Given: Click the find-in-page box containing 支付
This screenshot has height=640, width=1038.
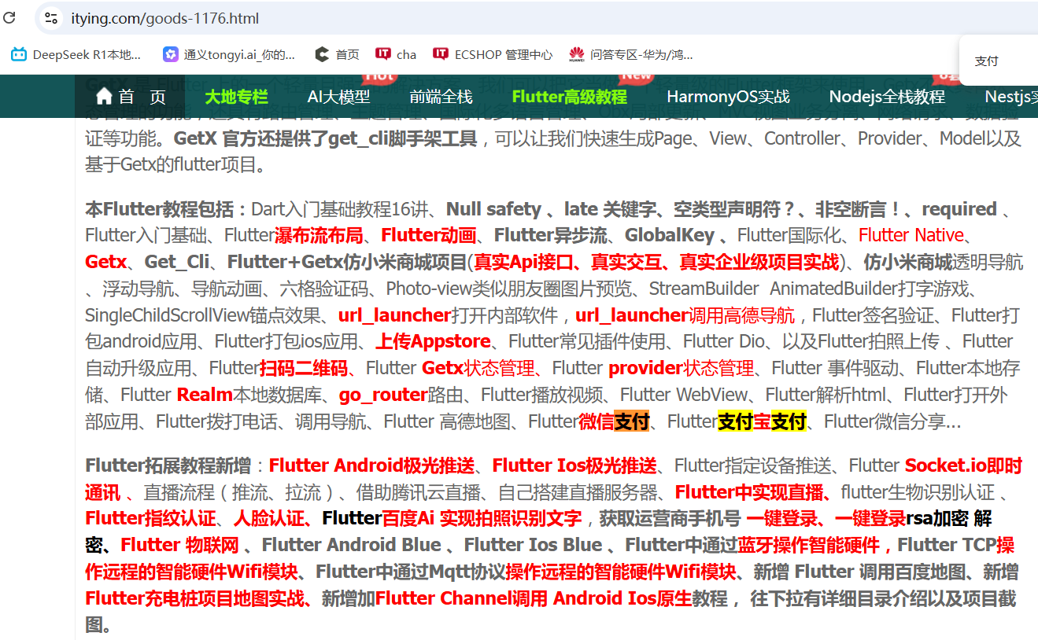Looking at the screenshot, I should tap(999, 61).
